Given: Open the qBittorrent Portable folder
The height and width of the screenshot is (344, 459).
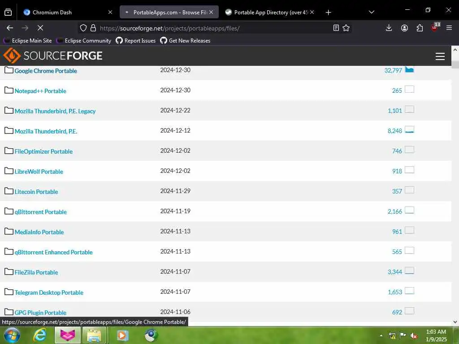Looking at the screenshot, I should click(41, 212).
